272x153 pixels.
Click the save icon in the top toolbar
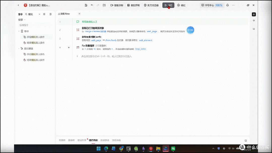86,5
